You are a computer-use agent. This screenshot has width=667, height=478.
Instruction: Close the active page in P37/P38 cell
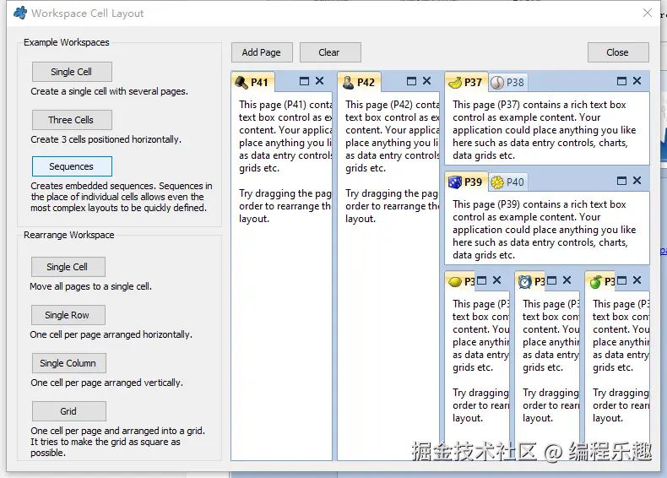click(x=637, y=81)
